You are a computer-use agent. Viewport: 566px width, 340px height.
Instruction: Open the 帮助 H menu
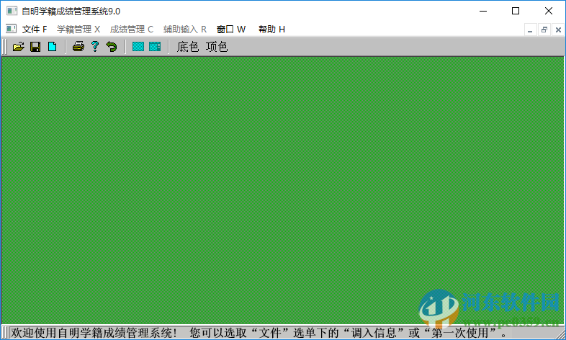pos(271,30)
